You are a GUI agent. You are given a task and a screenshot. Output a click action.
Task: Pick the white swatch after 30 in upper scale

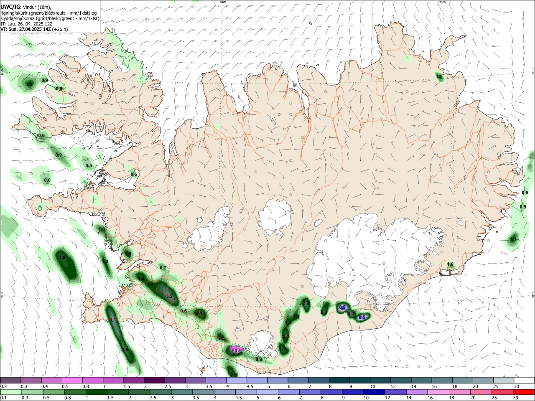pos(524,380)
